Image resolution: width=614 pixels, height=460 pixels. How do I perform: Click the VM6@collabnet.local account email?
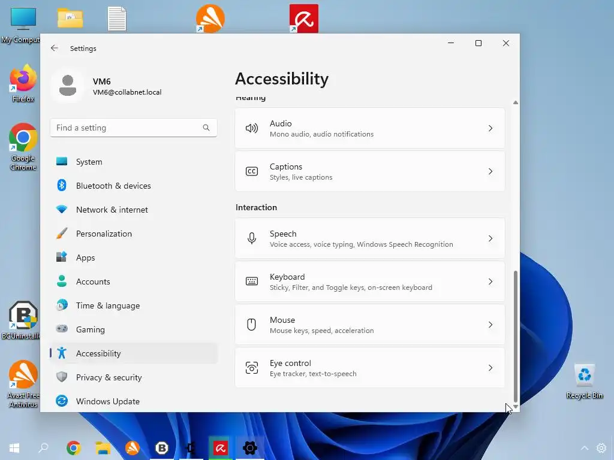(x=127, y=92)
